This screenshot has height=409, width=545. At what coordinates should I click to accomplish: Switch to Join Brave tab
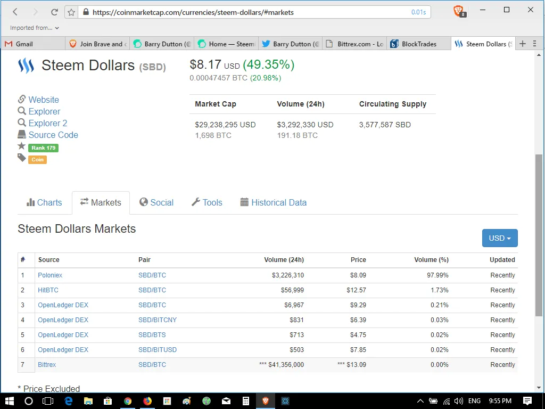[97, 44]
